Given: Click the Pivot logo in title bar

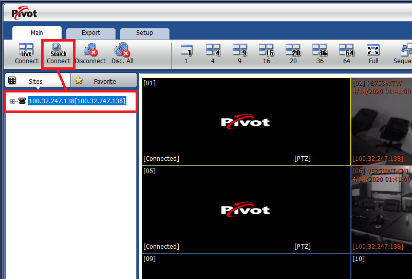Looking at the screenshot, I should tap(24, 13).
